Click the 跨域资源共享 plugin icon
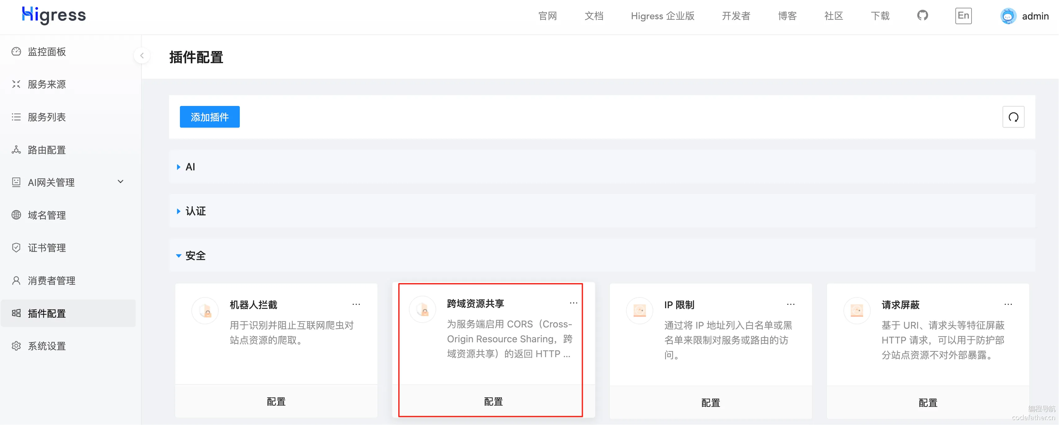 point(422,310)
